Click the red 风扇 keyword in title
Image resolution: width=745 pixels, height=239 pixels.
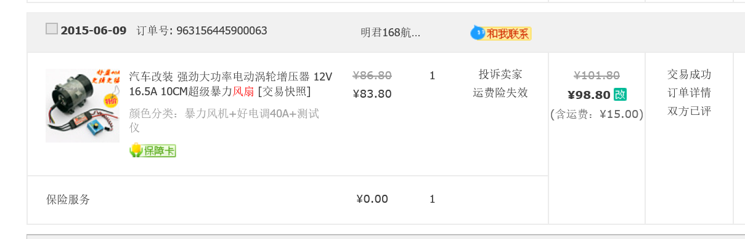[243, 92]
